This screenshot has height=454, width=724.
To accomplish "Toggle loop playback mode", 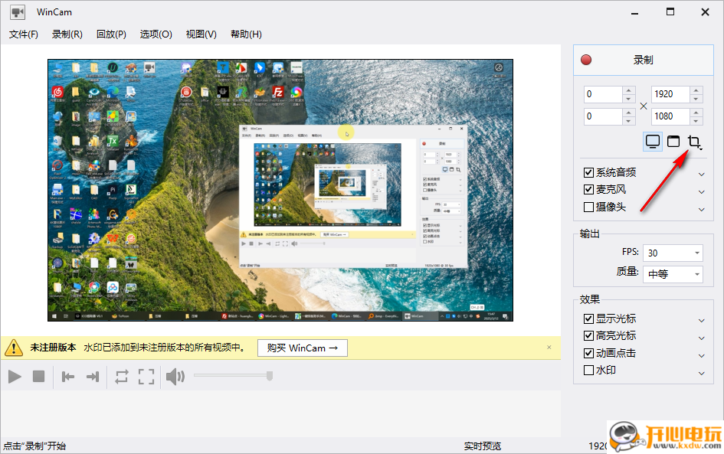I will point(123,375).
